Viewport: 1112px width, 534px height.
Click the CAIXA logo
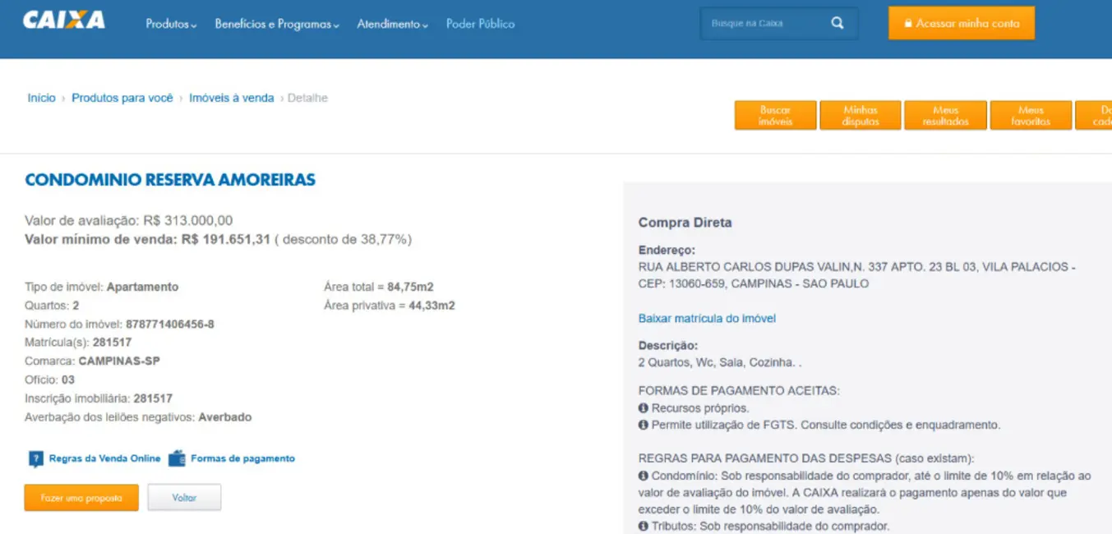click(x=64, y=21)
